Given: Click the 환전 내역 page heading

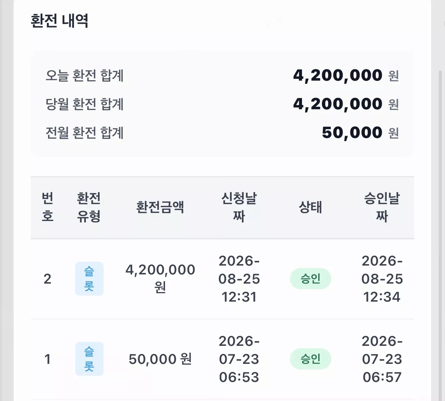Looking at the screenshot, I should click(x=59, y=21).
